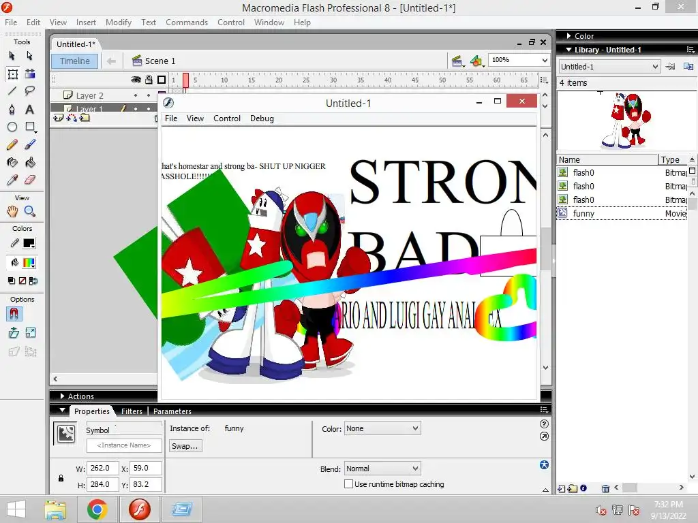Toggle lock all layers padlock icon
Viewport: 698px width, 523px height.
click(x=149, y=80)
